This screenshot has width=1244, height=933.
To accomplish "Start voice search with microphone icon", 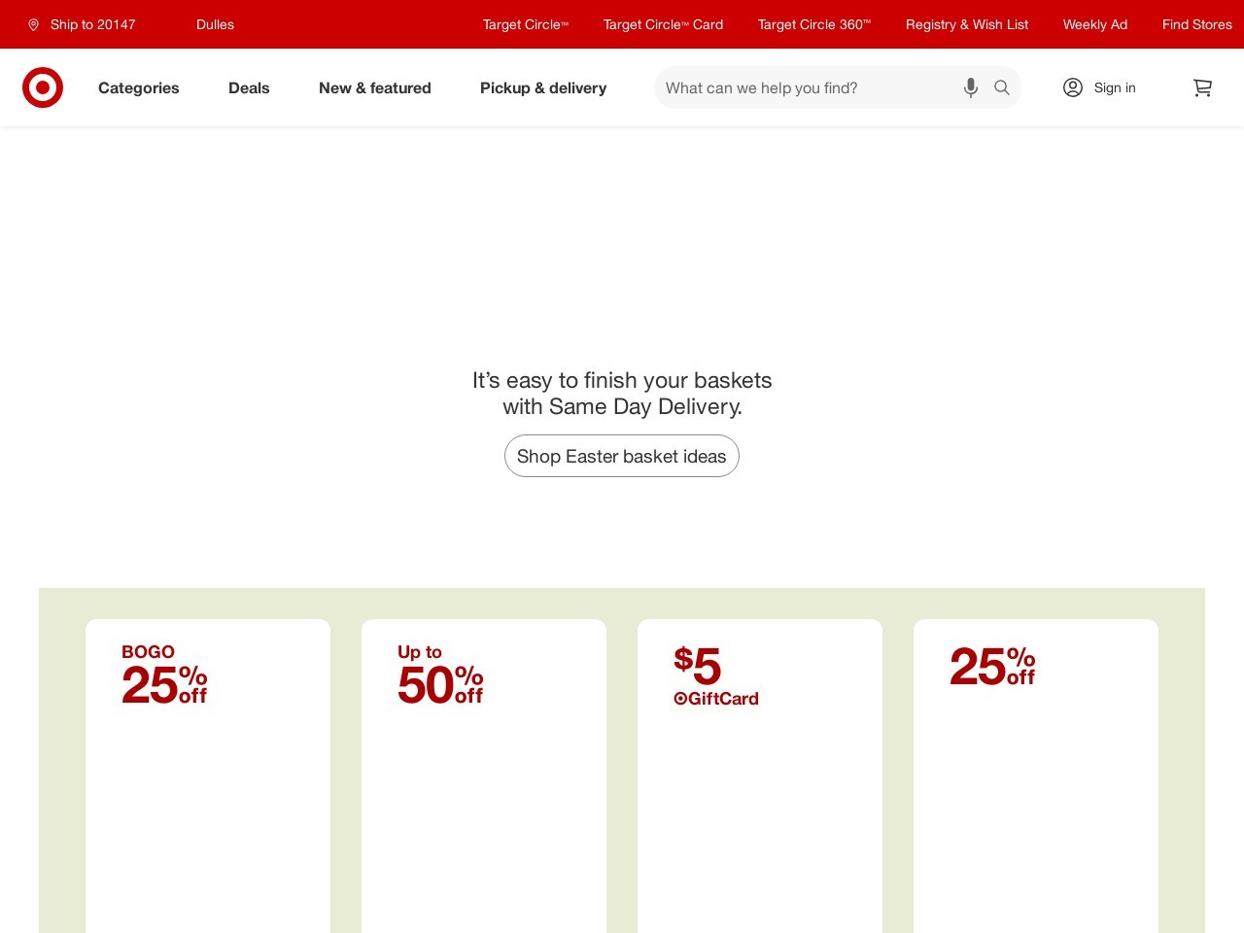I will [970, 87].
